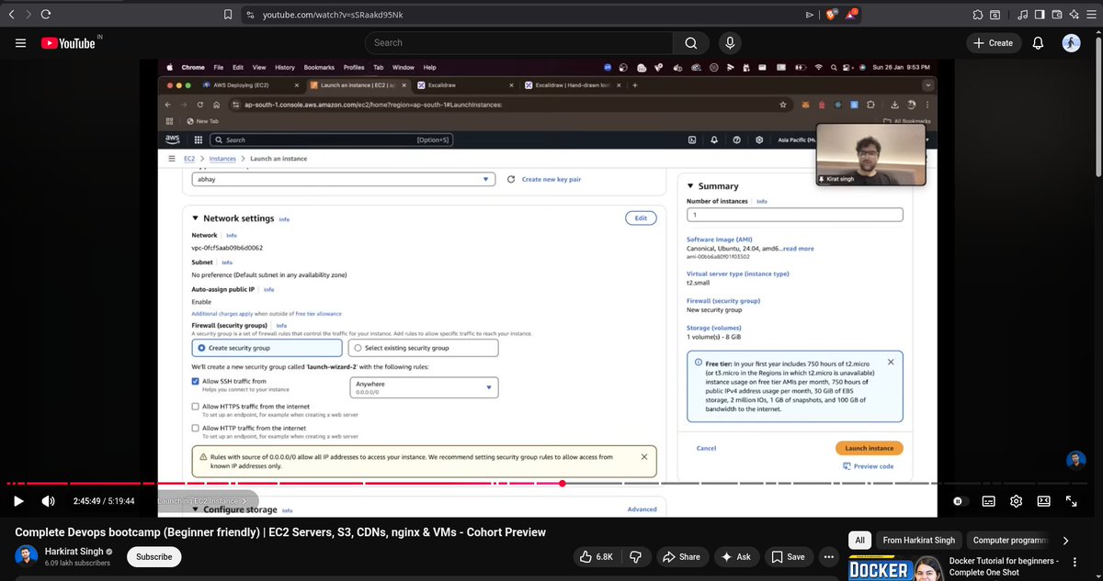
Task: Subscribe to Harkirat Singh's channel
Action: coord(154,556)
